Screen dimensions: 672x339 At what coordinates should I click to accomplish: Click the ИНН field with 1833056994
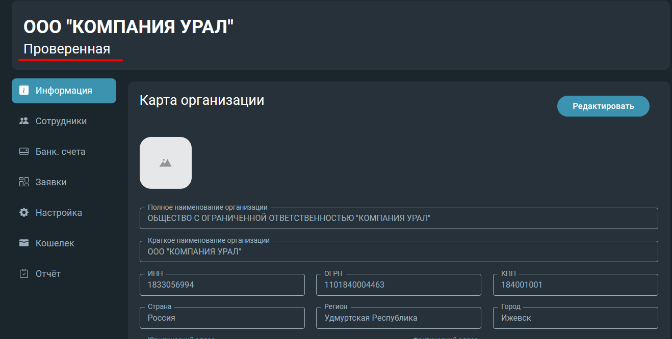(x=222, y=285)
